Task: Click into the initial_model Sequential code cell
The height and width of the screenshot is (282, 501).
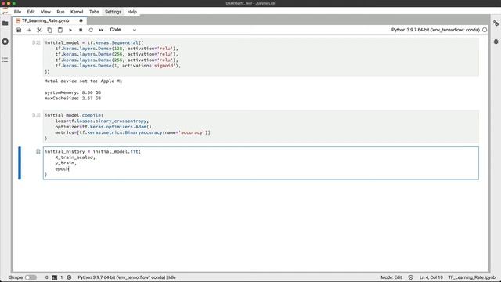Action: [x=261, y=57]
